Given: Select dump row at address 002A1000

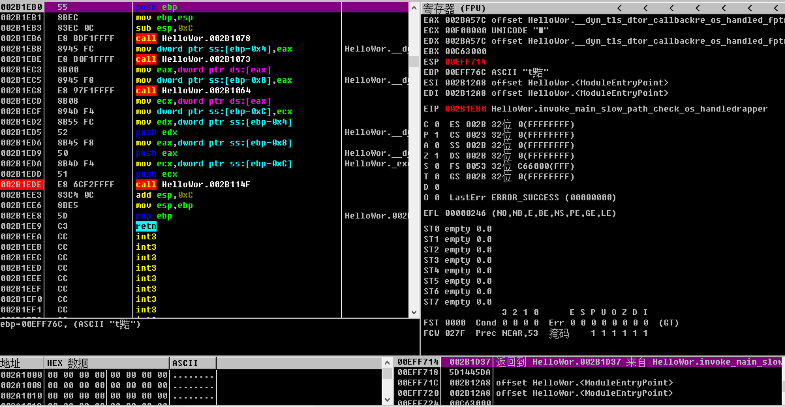Looking at the screenshot, I should tap(108, 375).
